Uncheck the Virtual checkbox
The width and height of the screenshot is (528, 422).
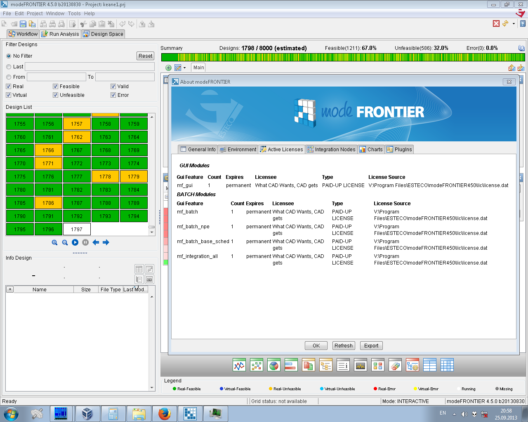(x=9, y=95)
